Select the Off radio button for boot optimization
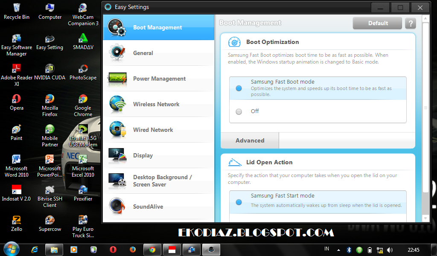 click(x=239, y=112)
